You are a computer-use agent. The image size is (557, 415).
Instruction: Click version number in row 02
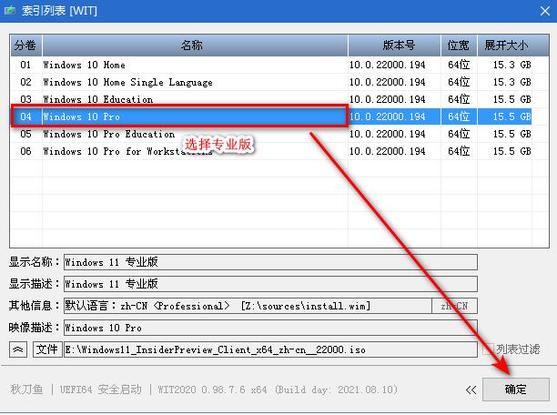pos(387,82)
